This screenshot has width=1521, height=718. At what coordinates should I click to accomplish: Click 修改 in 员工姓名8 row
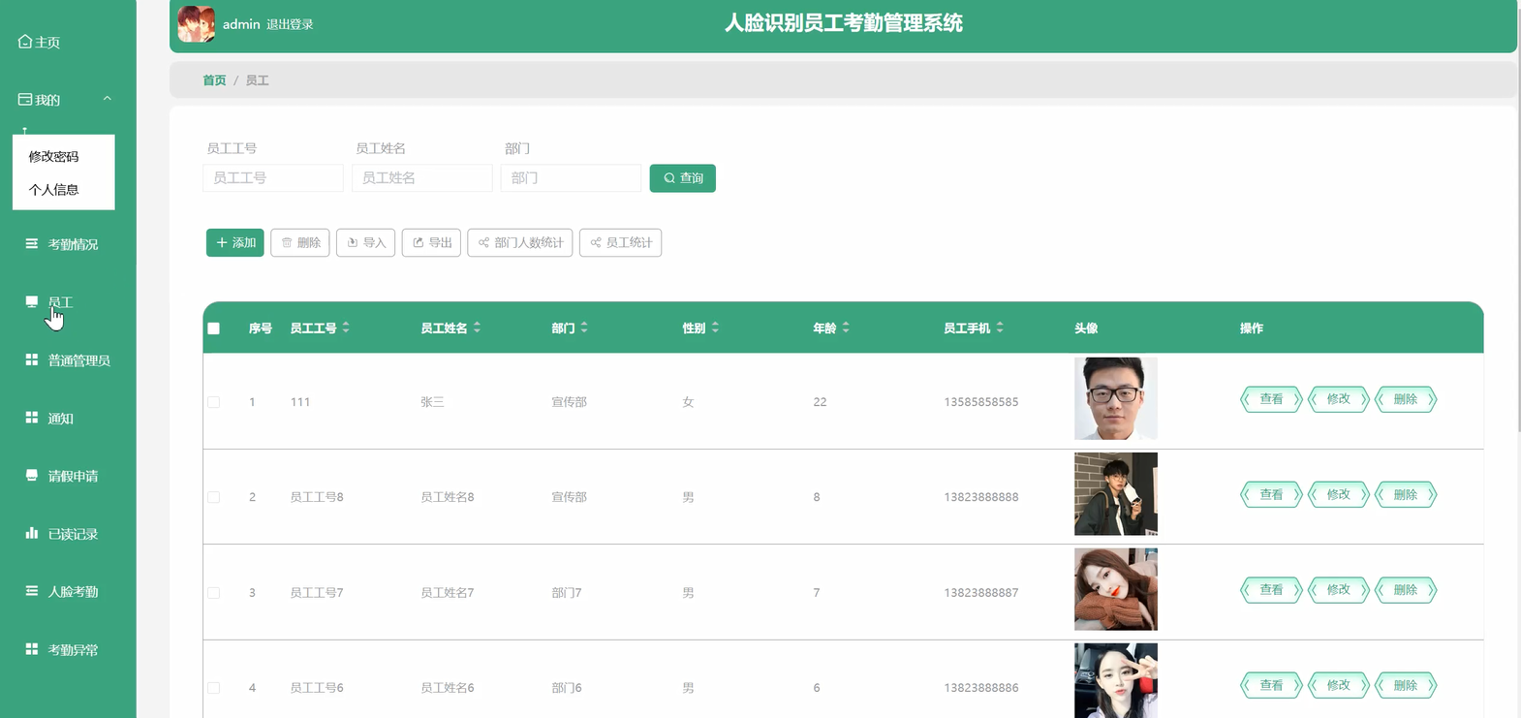(x=1339, y=495)
